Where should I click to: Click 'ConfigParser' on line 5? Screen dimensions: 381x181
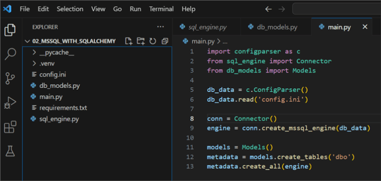[x=277, y=90]
